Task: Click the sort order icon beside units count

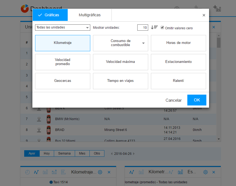Action: click(154, 27)
